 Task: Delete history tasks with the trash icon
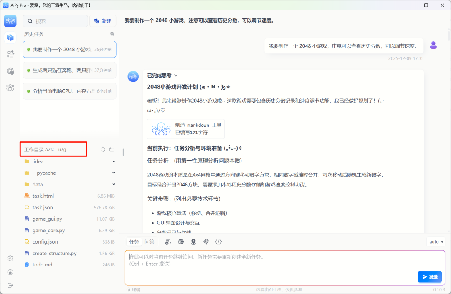click(x=112, y=34)
